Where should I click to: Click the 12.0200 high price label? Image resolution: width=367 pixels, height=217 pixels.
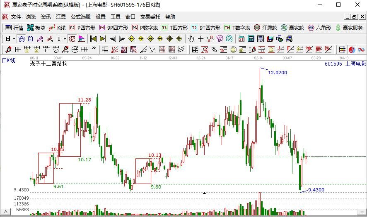point(278,73)
